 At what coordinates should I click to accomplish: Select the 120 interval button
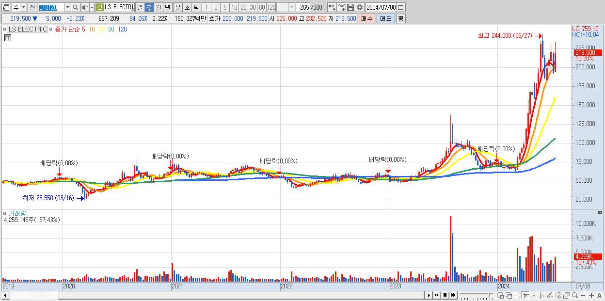click(271, 7)
